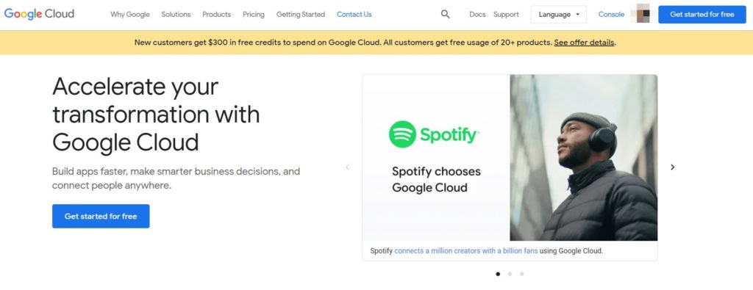
Task: Open the Why Google menu
Action: pyautogui.click(x=130, y=15)
